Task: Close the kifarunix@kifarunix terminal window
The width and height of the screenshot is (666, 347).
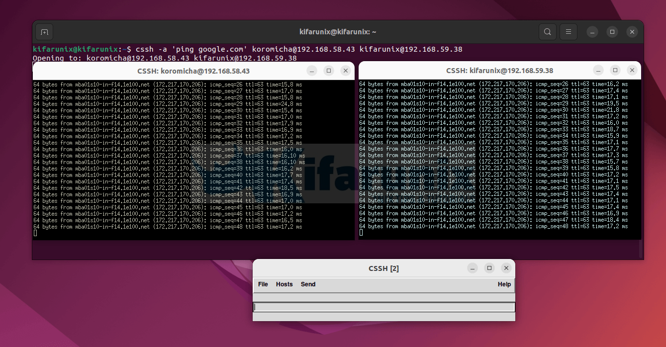Action: [632, 32]
